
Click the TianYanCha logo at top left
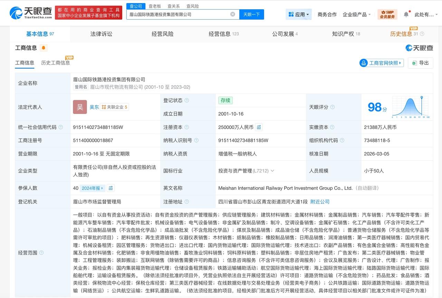27,12
